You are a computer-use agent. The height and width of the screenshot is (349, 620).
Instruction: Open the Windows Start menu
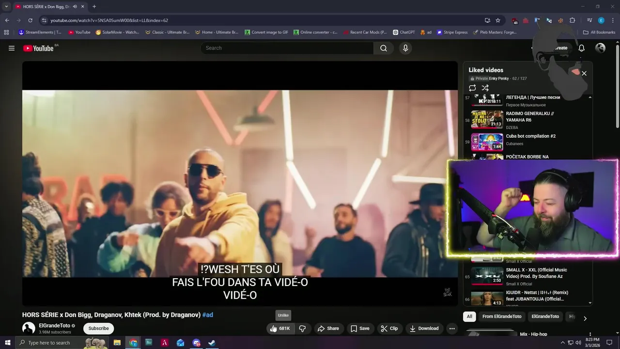click(7, 343)
